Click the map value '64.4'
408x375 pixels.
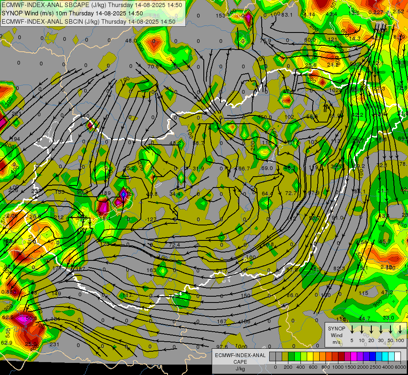pos(268,194)
